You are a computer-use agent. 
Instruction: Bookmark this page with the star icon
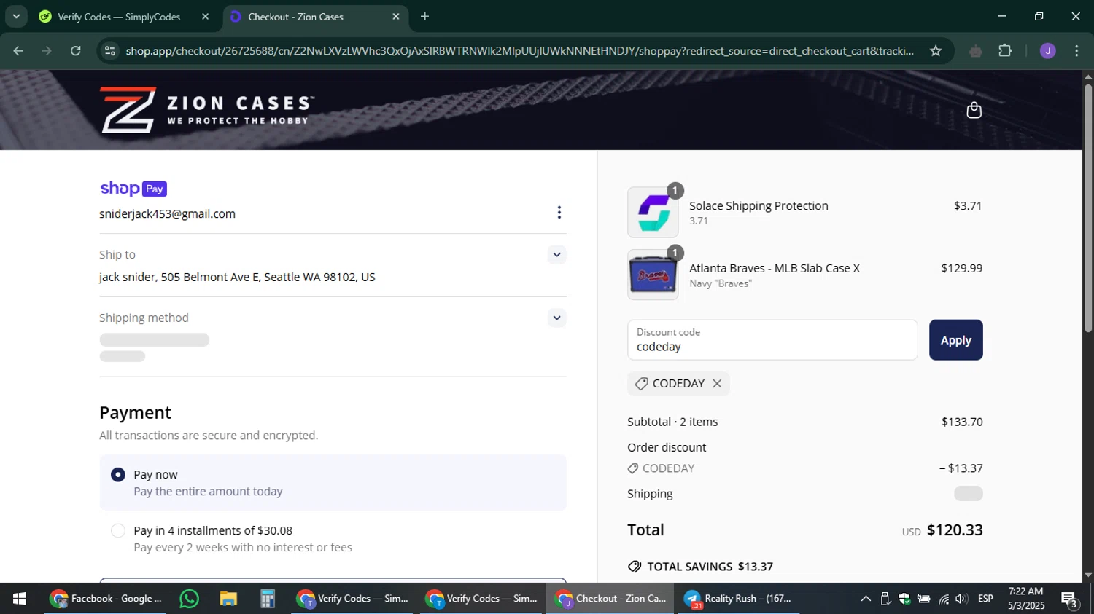(936, 51)
